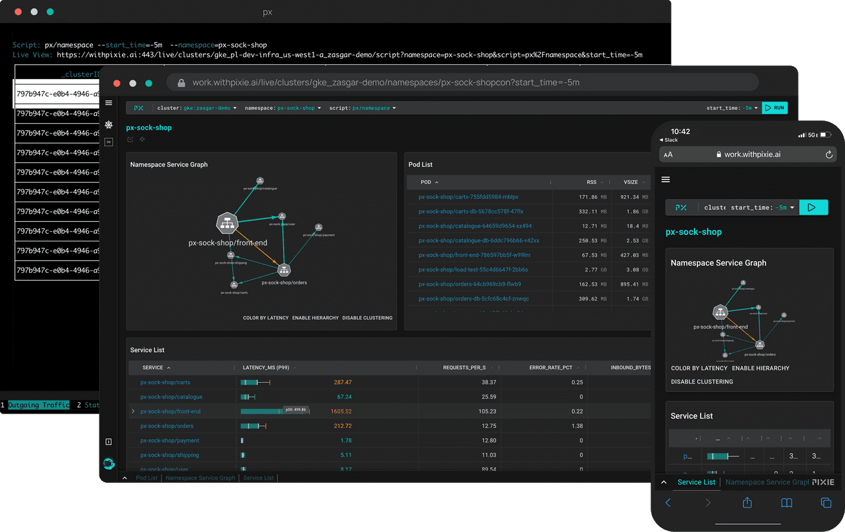Click the user service node in desktop graph

[282, 216]
